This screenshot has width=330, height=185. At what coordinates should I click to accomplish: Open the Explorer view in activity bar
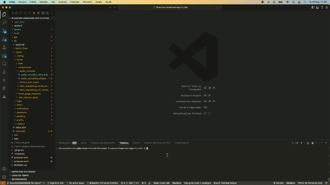tap(4, 14)
